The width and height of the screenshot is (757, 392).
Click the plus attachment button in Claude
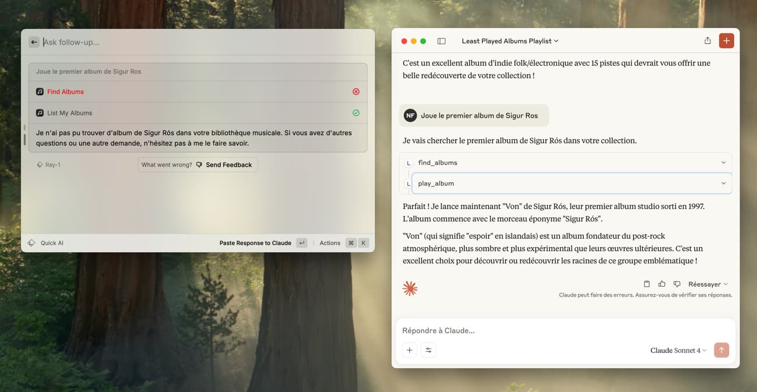point(409,350)
